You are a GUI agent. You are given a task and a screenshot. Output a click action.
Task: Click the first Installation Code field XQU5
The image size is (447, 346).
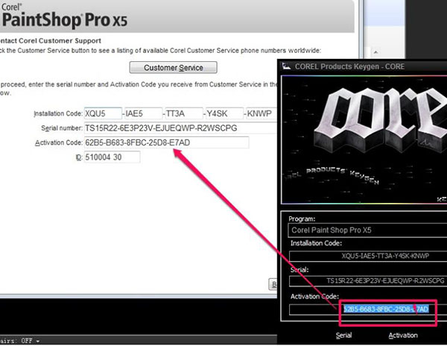103,113
